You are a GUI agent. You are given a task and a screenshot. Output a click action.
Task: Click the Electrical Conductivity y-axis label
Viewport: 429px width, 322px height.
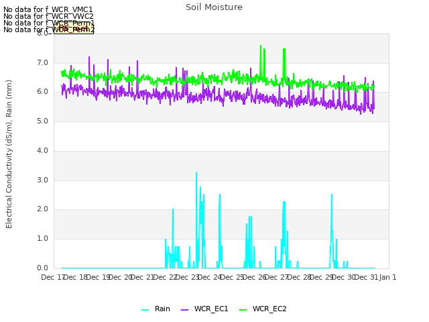click(9, 154)
